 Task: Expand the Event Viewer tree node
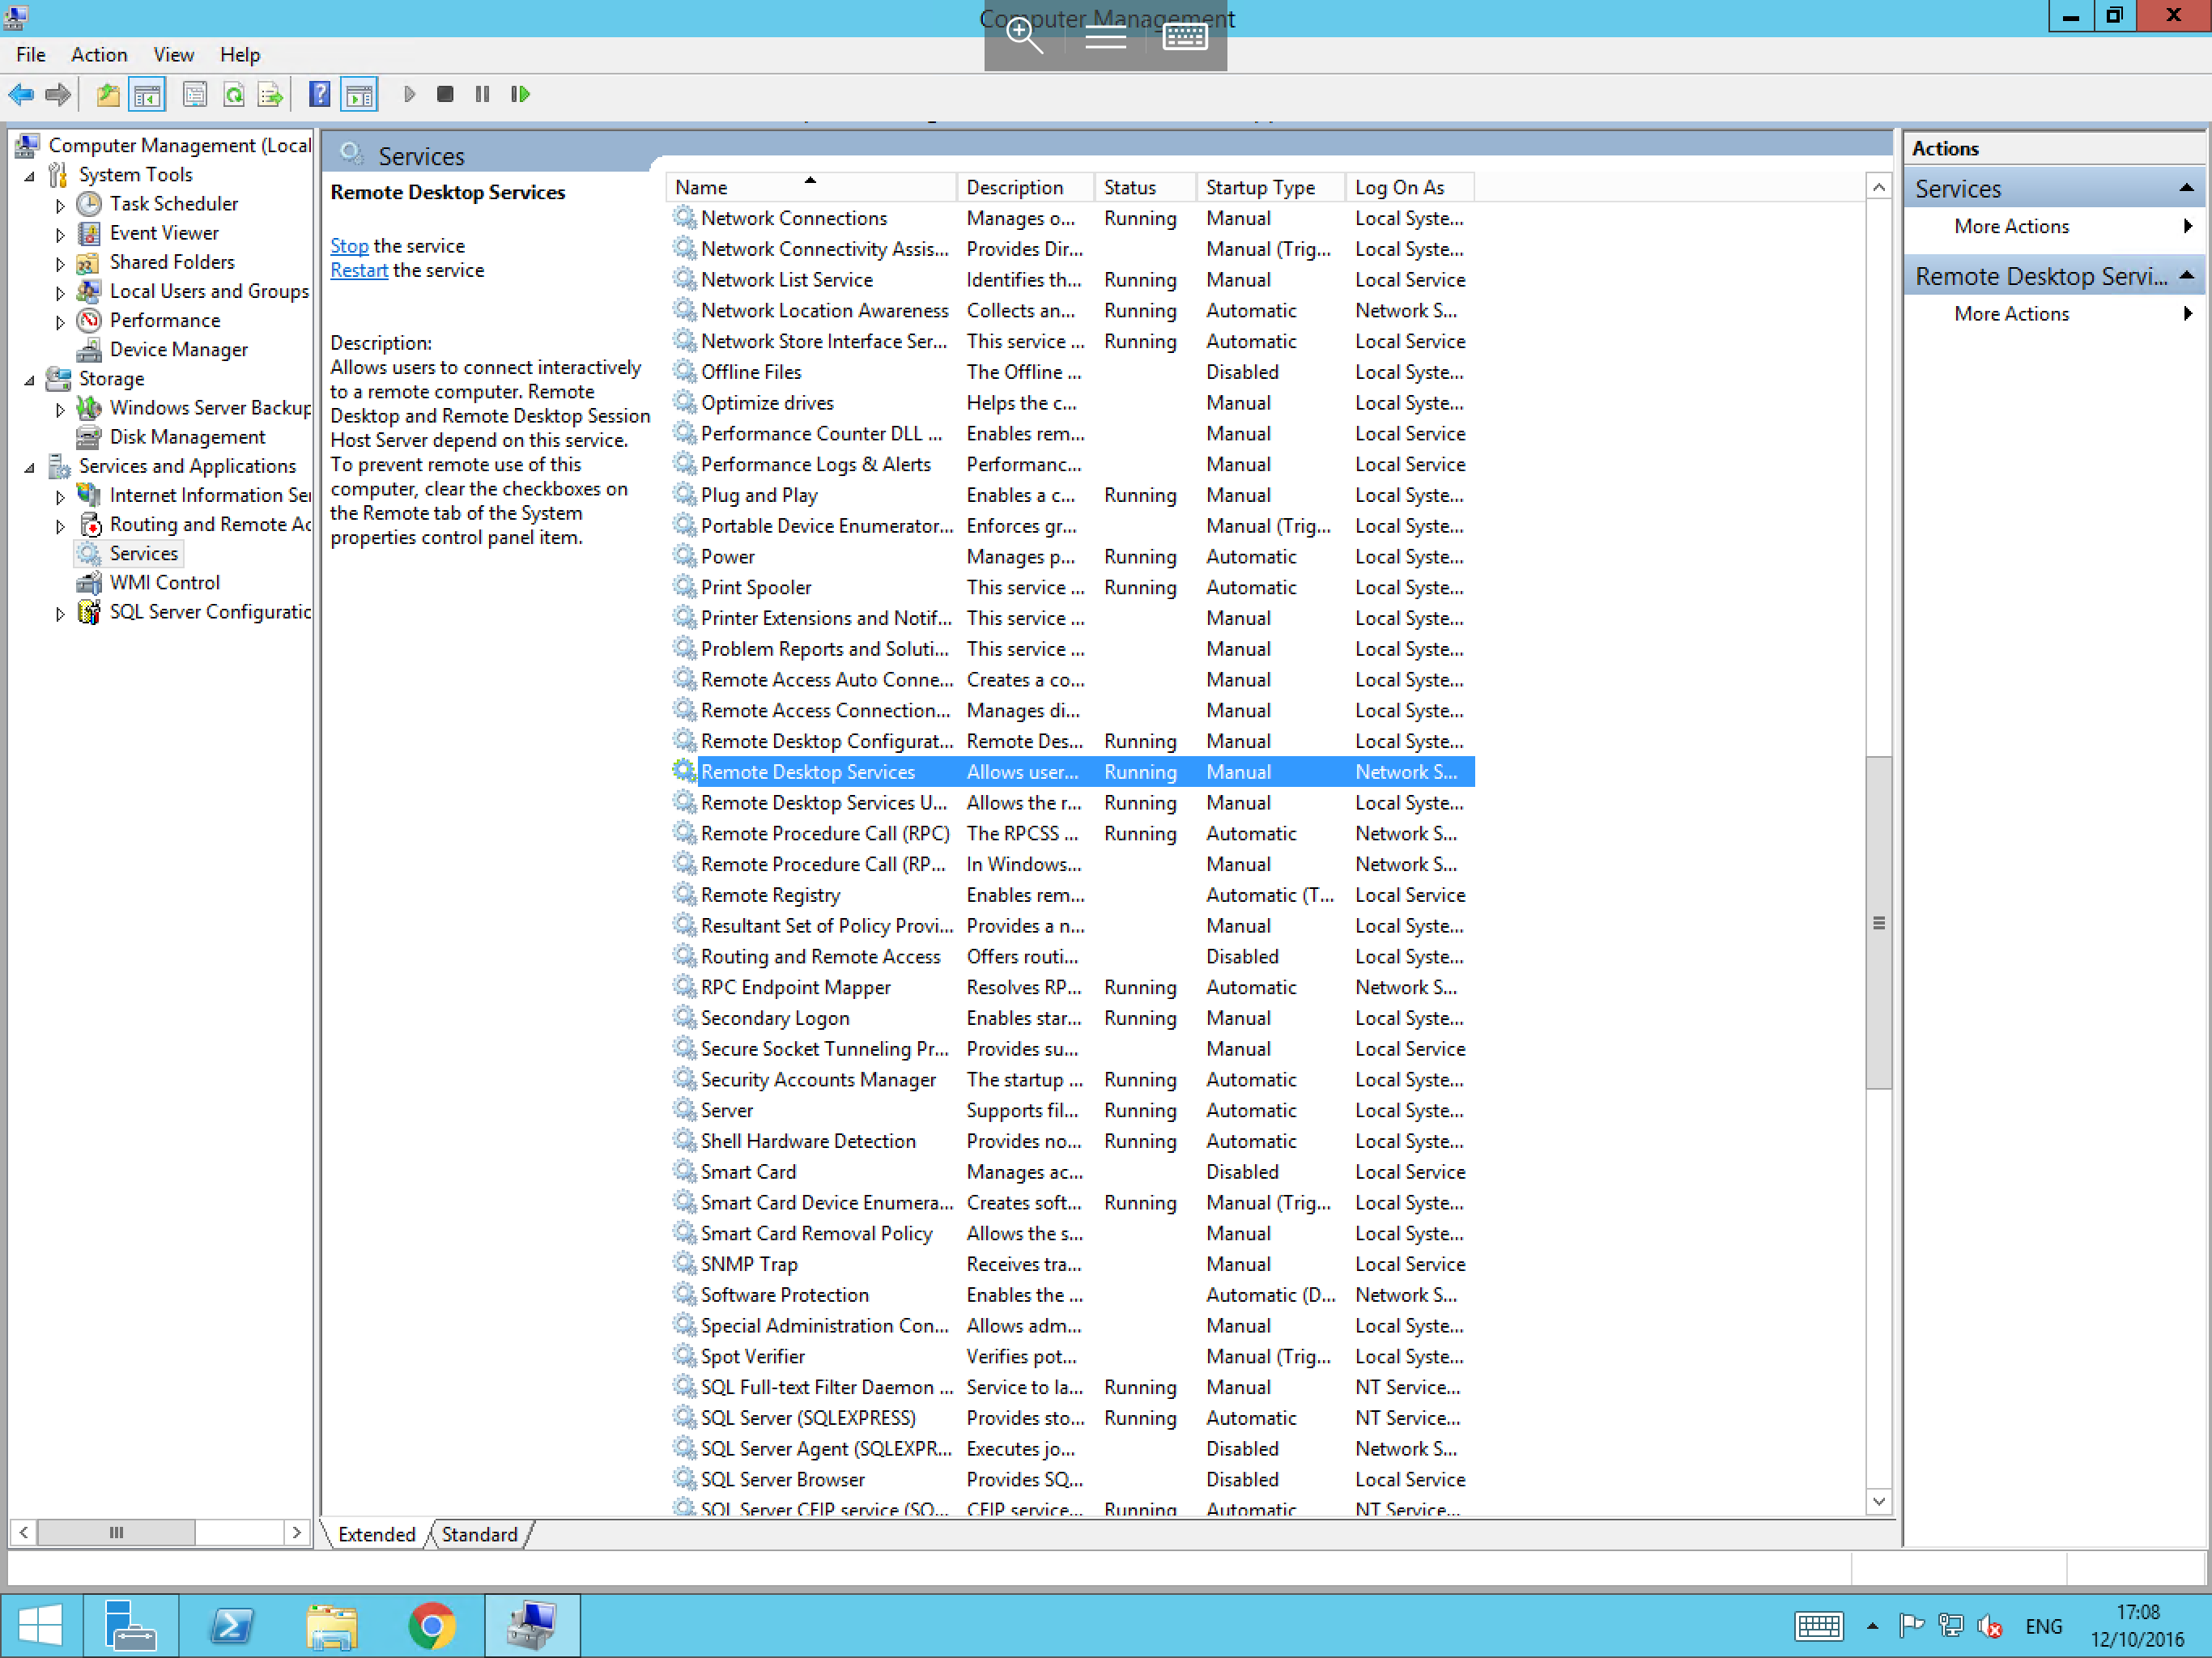[60, 235]
